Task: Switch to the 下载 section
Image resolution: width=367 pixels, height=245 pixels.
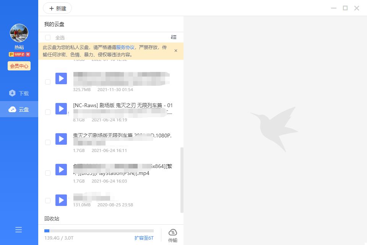Action: [19, 93]
